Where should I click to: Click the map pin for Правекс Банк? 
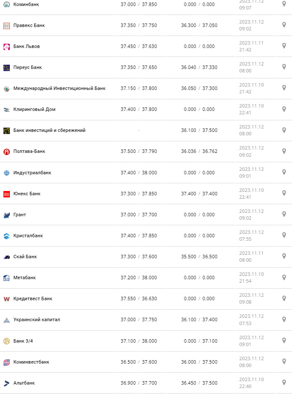284,25
